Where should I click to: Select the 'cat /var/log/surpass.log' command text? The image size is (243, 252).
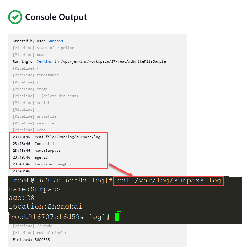[x=169, y=181]
